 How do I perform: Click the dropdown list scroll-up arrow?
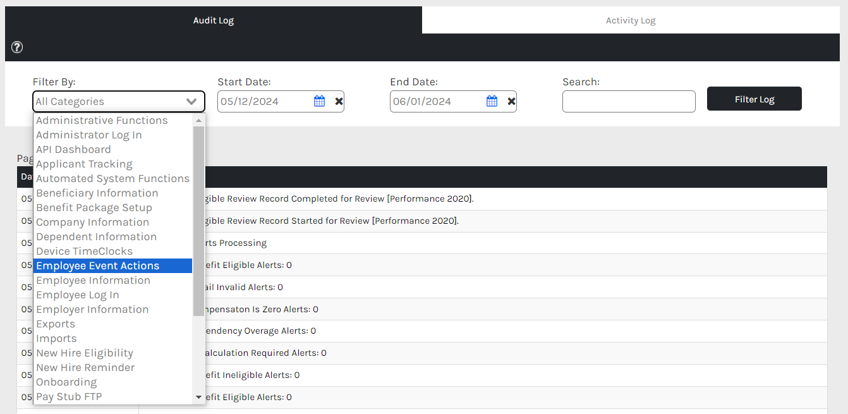(198, 120)
